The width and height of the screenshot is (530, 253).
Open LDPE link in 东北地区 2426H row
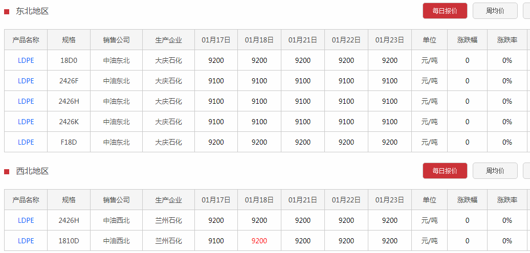point(26,101)
